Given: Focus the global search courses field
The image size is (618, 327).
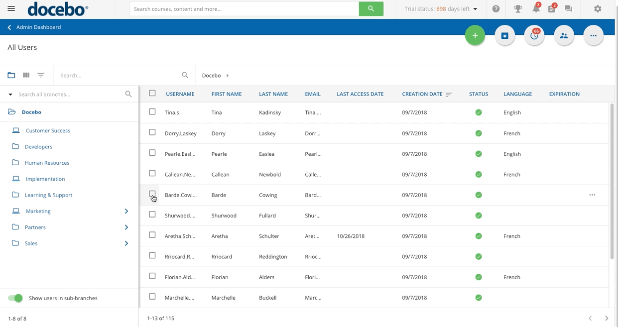Looking at the screenshot, I should pos(244,9).
